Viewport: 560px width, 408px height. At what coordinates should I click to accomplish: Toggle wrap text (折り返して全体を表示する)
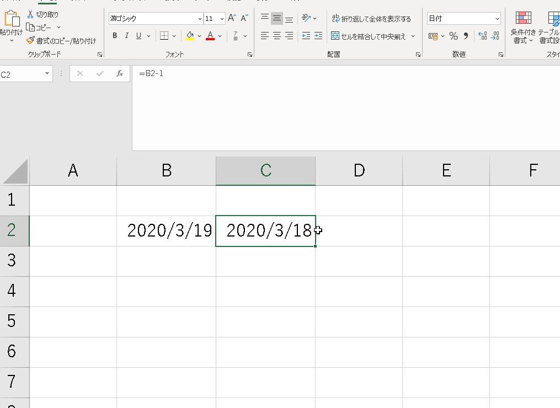pyautogui.click(x=371, y=19)
